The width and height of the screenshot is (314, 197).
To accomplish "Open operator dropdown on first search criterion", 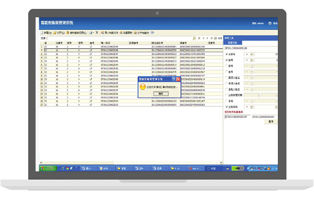I will 251,54.
